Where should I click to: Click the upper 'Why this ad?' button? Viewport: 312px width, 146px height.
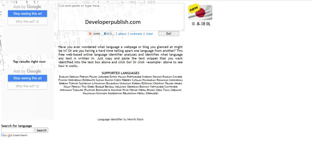click(x=27, y=22)
